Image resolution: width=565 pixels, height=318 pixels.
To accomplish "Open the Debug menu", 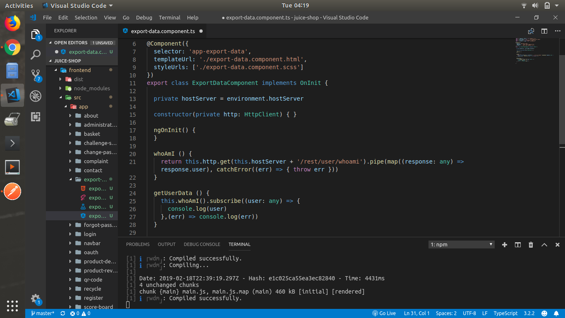I will coord(144,17).
